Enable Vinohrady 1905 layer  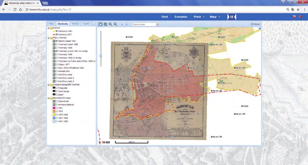[x=57, y=54]
